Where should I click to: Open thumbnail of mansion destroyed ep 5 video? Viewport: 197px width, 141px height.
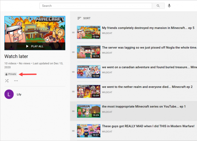[89, 33]
